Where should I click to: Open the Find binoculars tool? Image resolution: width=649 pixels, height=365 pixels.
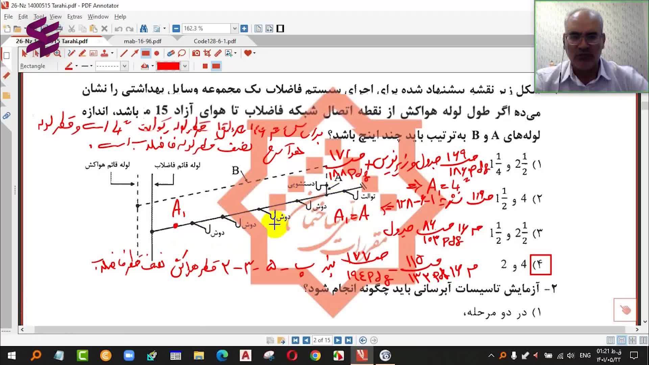point(144,29)
